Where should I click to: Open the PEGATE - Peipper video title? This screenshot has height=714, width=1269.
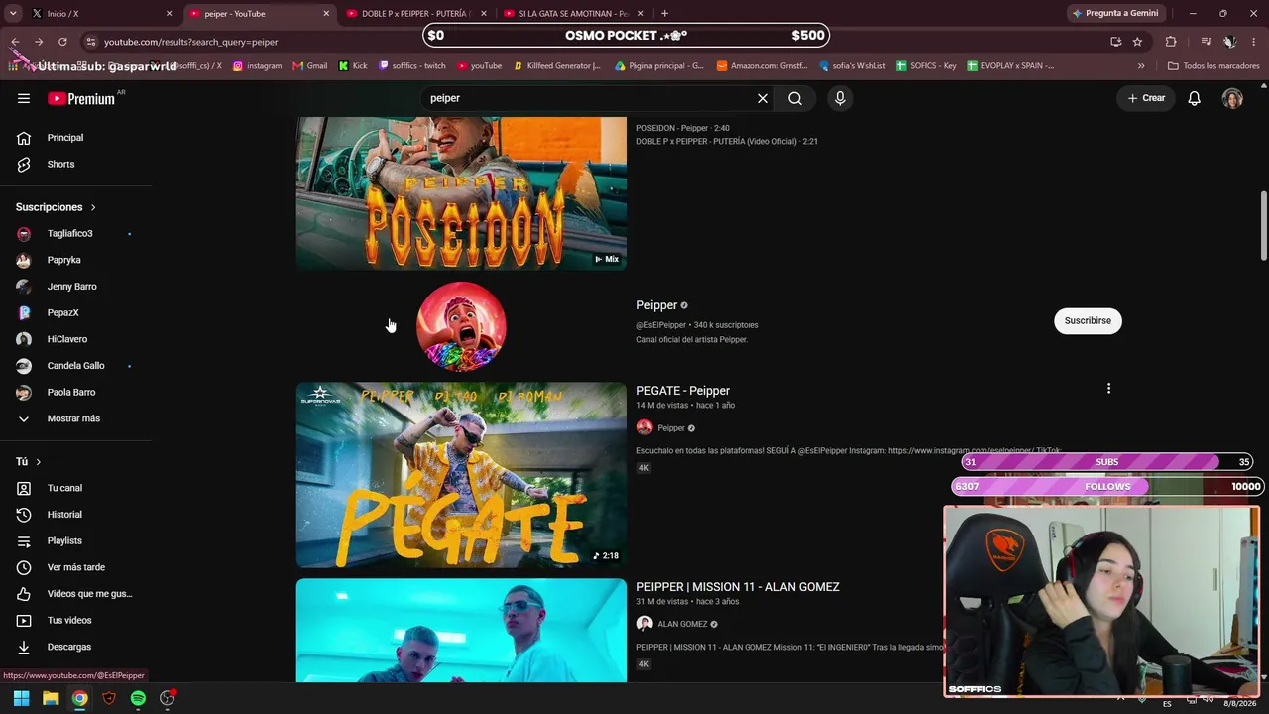click(x=683, y=391)
